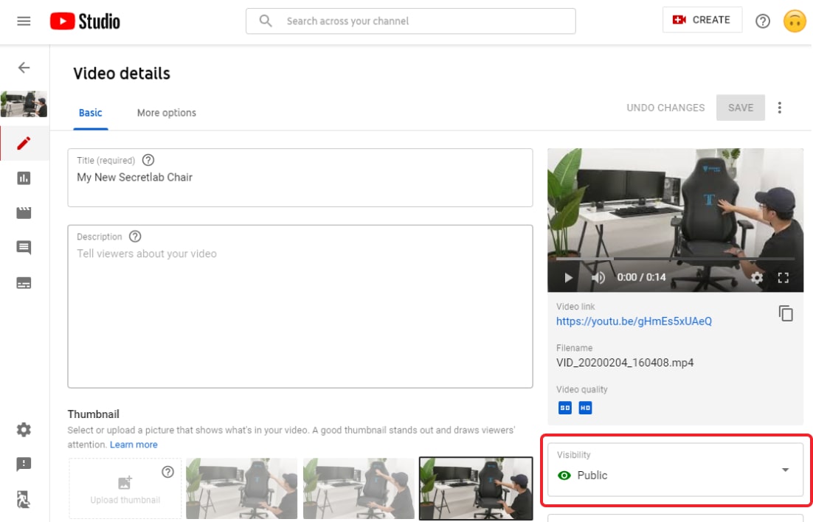Image resolution: width=813 pixels, height=522 pixels.
Task: Select the Basic tab
Action: (91, 113)
